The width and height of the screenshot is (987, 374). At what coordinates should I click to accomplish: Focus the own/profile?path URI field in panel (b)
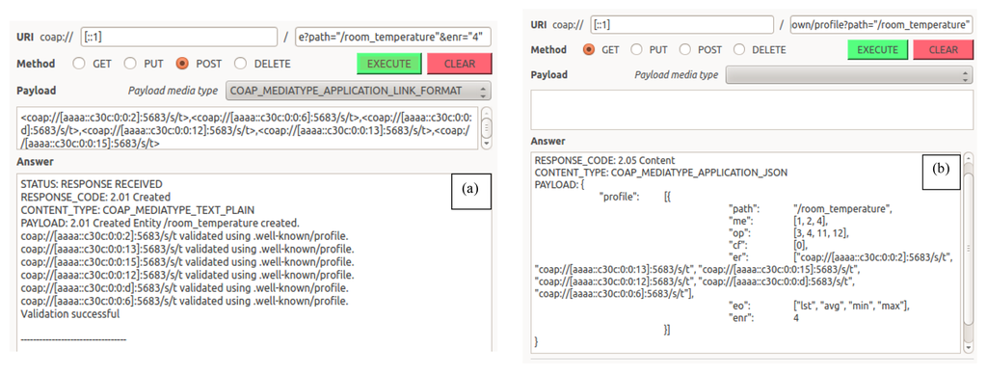tap(881, 24)
